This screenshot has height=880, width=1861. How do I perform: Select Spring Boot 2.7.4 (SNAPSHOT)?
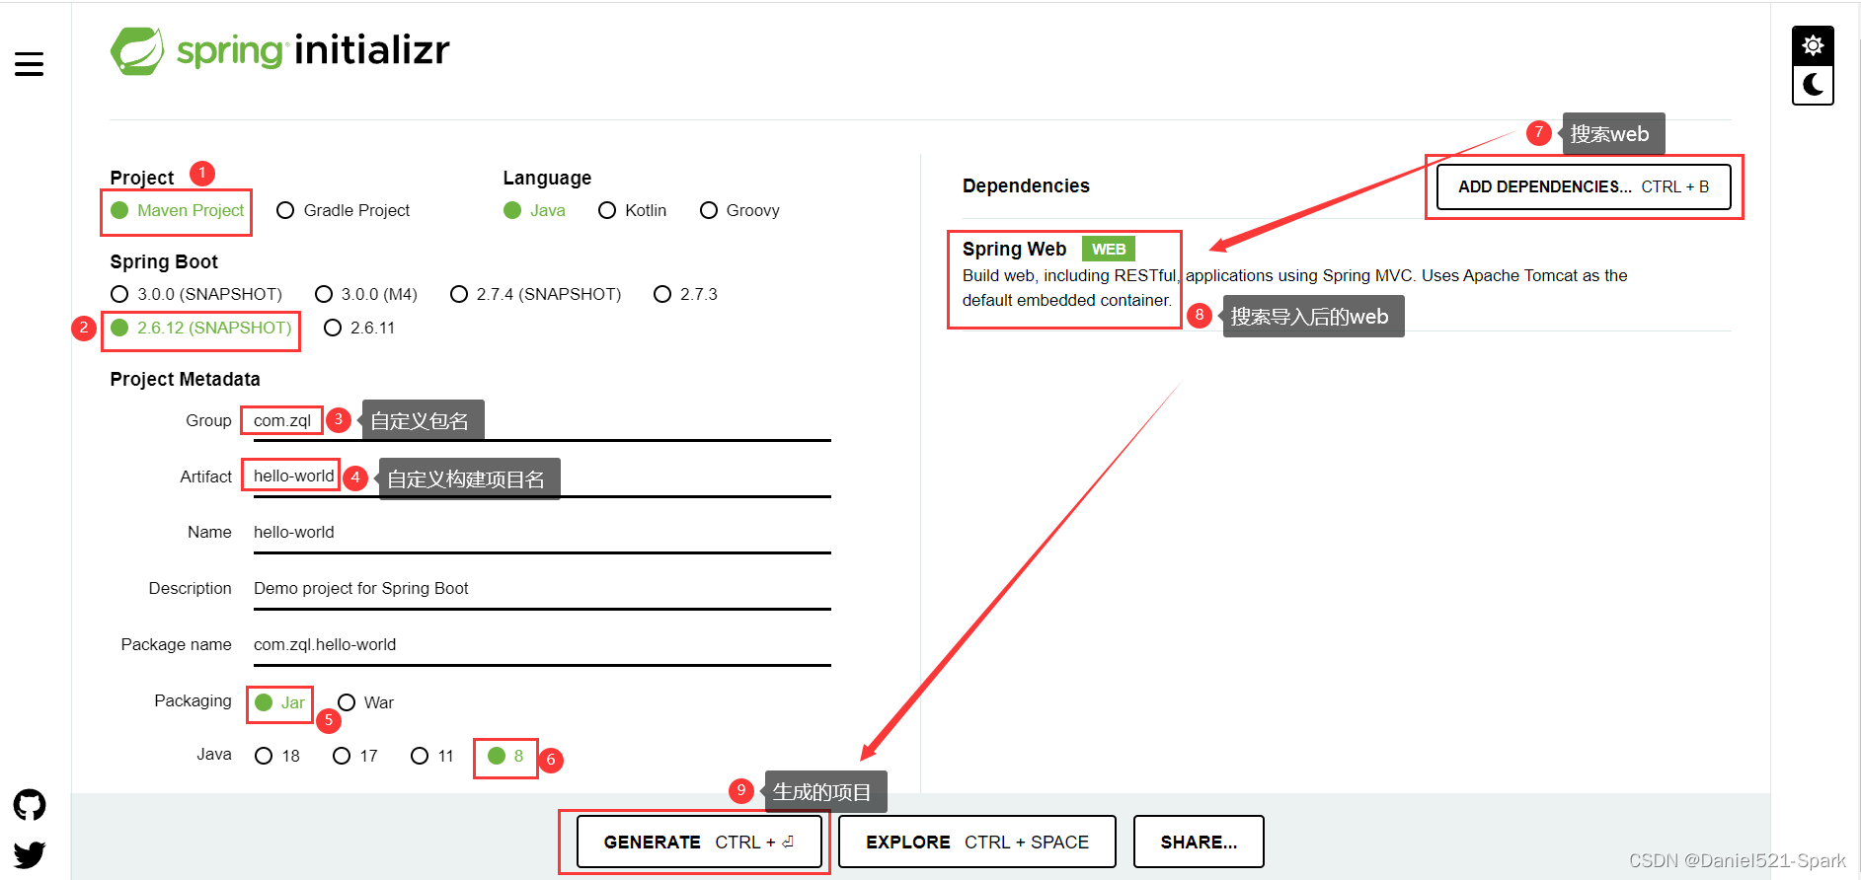coord(535,294)
